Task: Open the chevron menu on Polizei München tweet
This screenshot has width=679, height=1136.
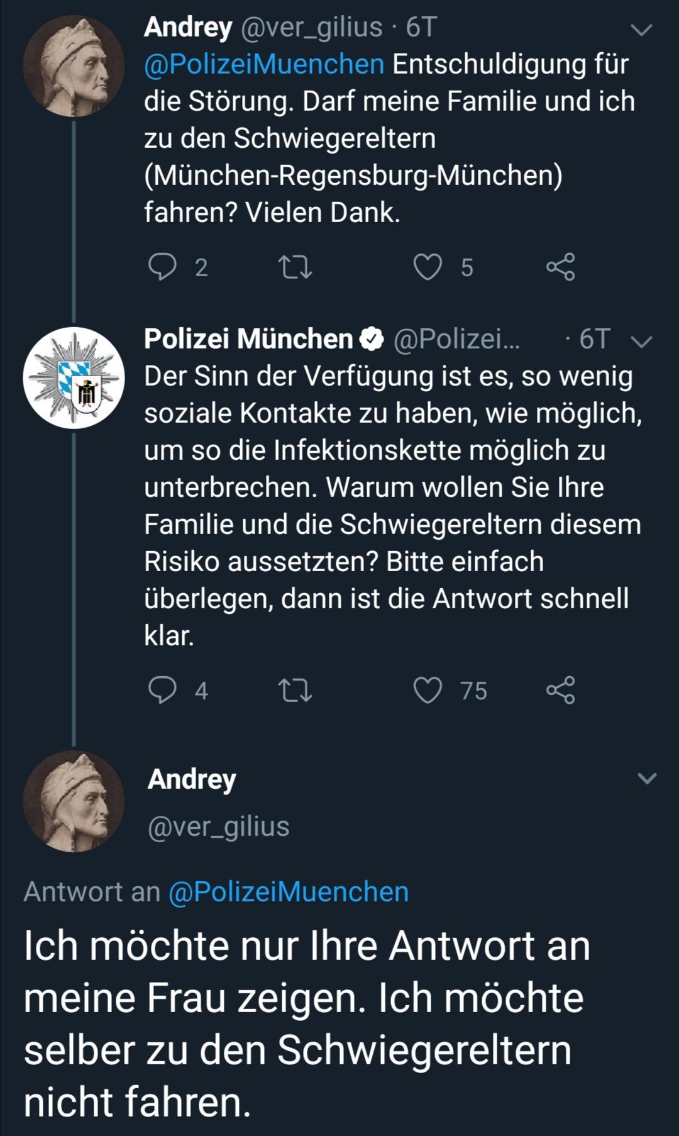Action: pyautogui.click(x=641, y=342)
